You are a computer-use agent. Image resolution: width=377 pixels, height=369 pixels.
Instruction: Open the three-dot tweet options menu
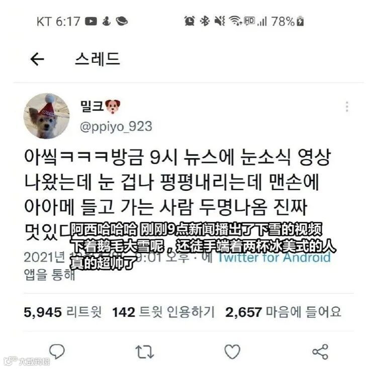pos(347,106)
